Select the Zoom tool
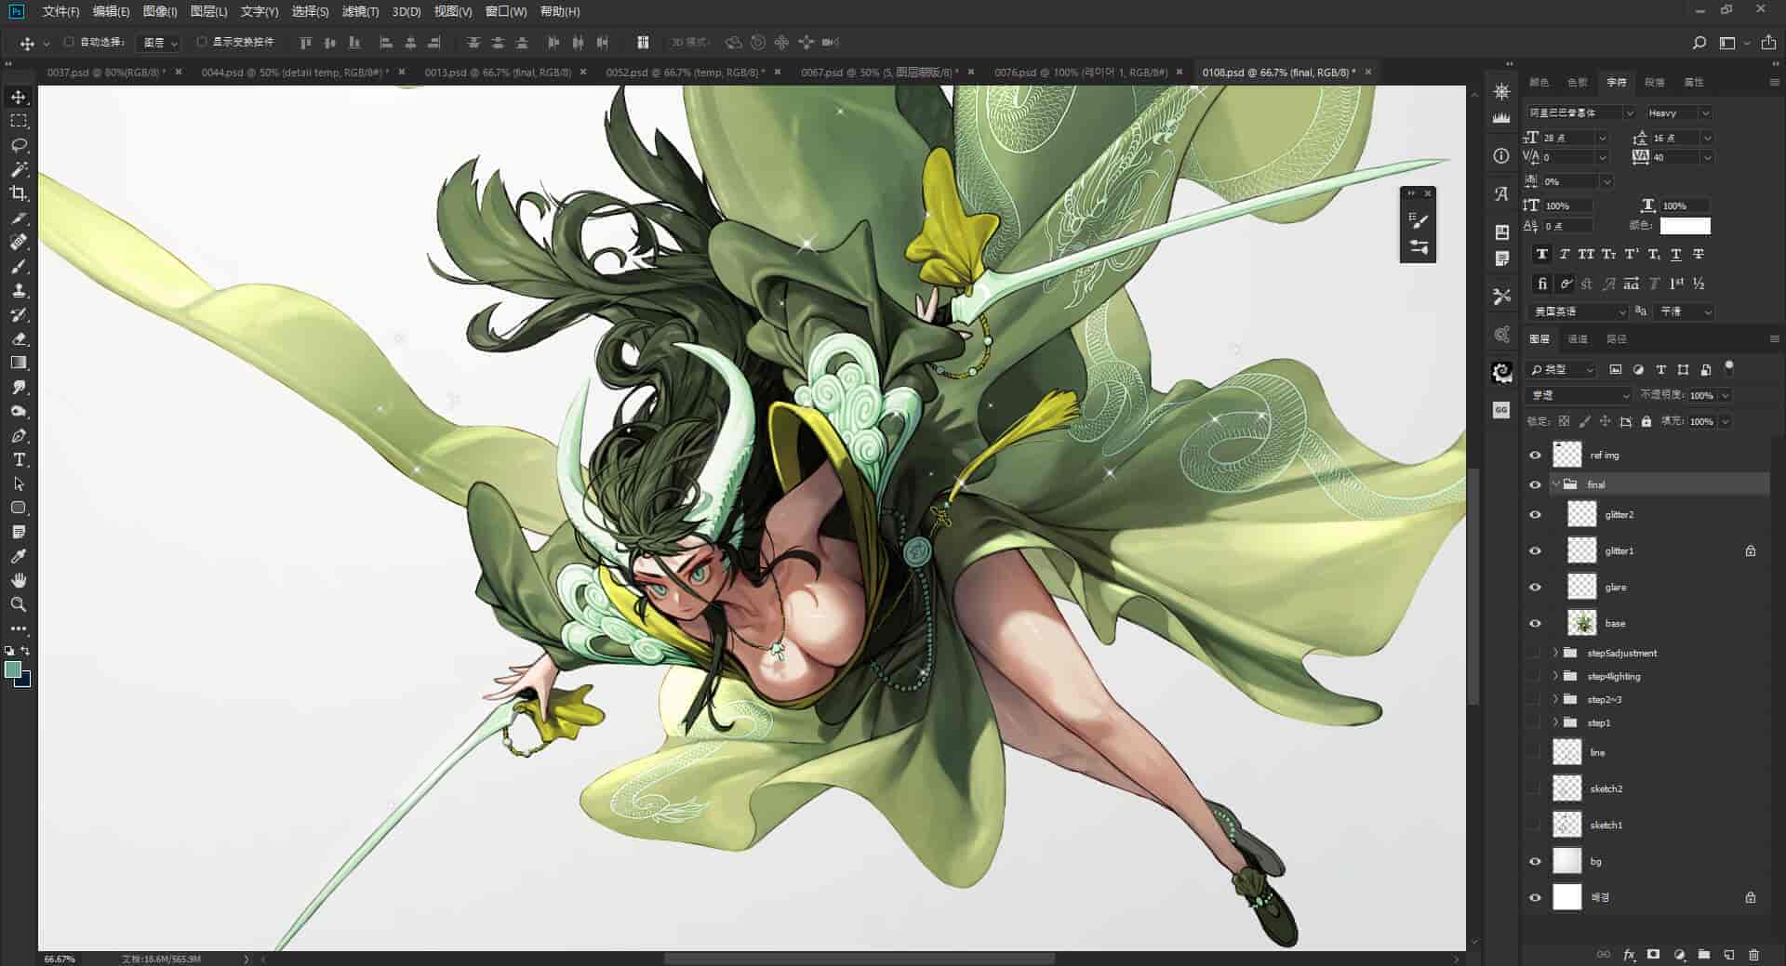 [x=19, y=604]
